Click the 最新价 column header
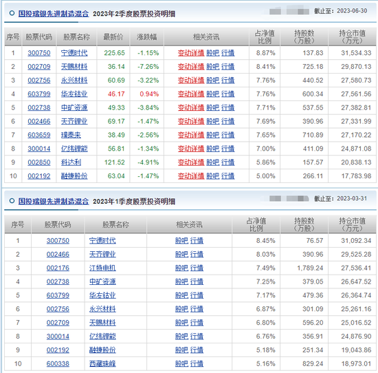This screenshot has width=378, height=373. [113, 37]
